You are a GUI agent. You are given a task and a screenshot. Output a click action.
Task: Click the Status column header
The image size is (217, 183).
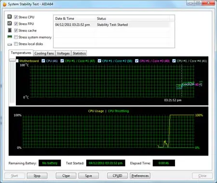(x=101, y=18)
